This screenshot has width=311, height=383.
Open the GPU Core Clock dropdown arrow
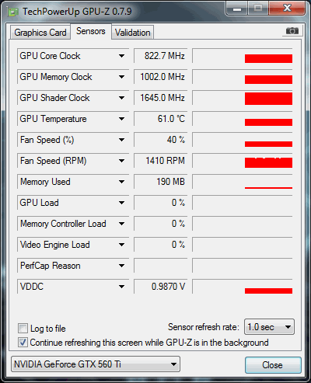(x=121, y=56)
